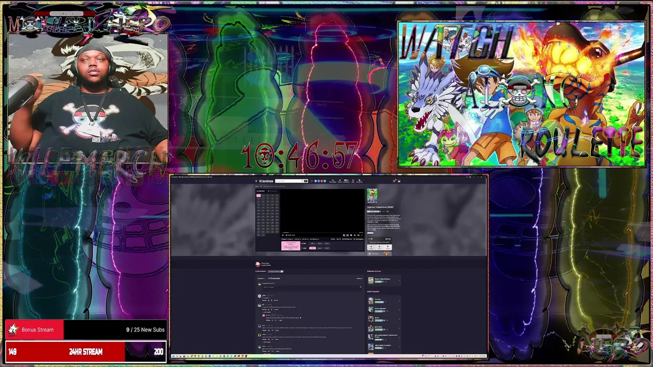The width and height of the screenshot is (653, 367).
Task: Click Add to List below the player
Action: 347,239
